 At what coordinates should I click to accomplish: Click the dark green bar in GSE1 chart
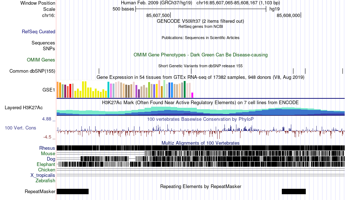[184, 89]
